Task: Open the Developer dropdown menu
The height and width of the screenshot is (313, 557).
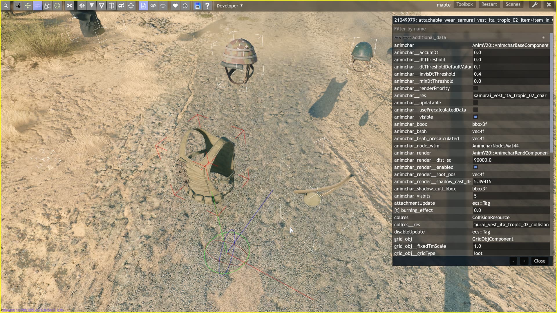Action: (229, 6)
